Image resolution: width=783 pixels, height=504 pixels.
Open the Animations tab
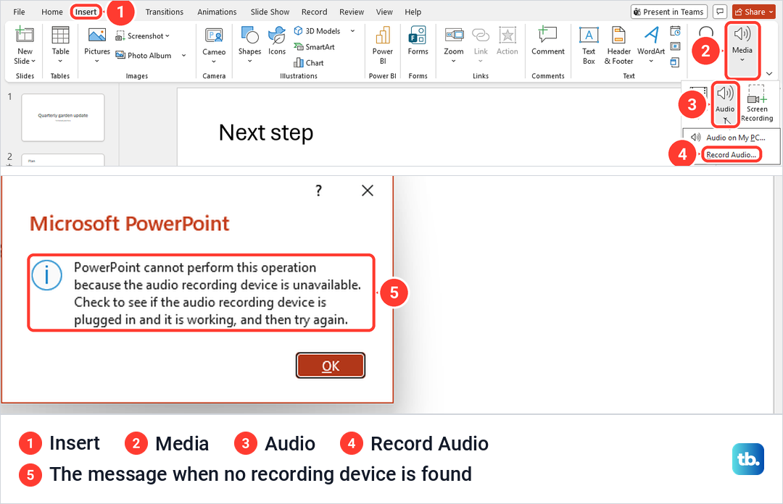(217, 12)
